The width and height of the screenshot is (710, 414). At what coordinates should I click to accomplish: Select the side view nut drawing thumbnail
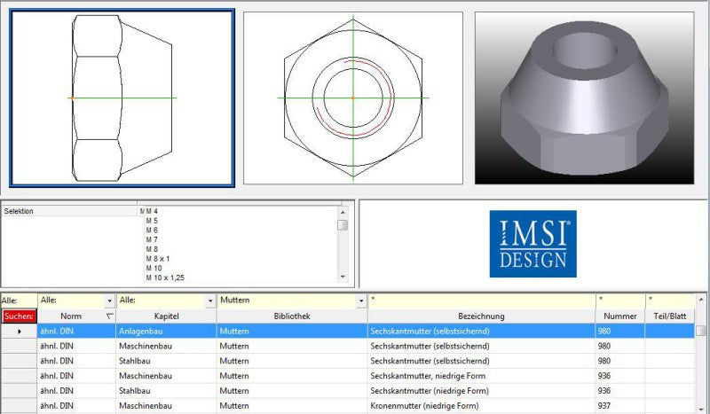(122, 98)
